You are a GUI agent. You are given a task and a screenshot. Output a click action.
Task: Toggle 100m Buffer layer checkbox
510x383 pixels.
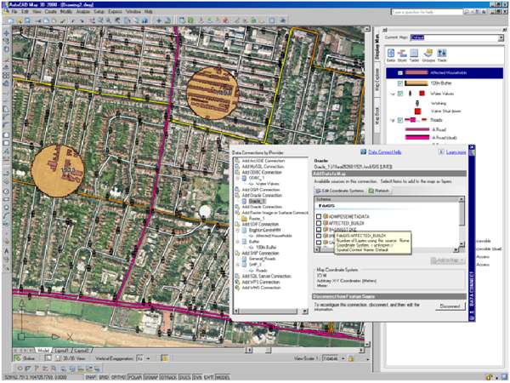[x=400, y=83]
